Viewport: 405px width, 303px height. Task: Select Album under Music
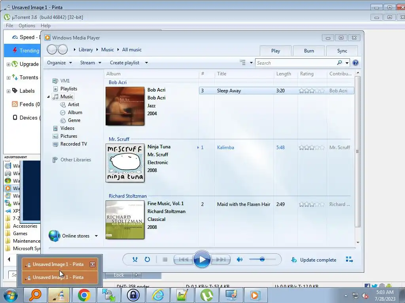pyautogui.click(x=75, y=112)
